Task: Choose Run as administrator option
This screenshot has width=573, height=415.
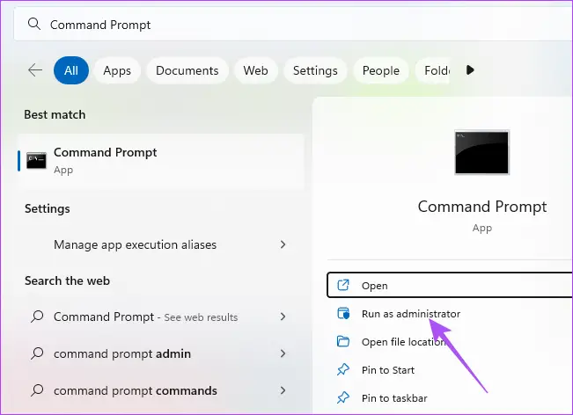Action: pyautogui.click(x=410, y=314)
